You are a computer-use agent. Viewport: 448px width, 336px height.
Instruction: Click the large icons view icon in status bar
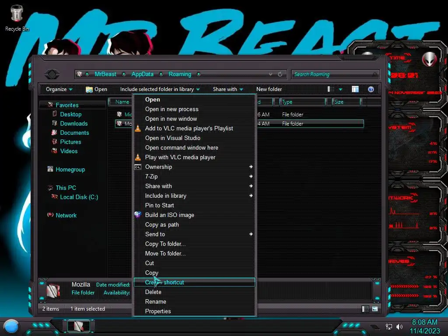point(375,309)
